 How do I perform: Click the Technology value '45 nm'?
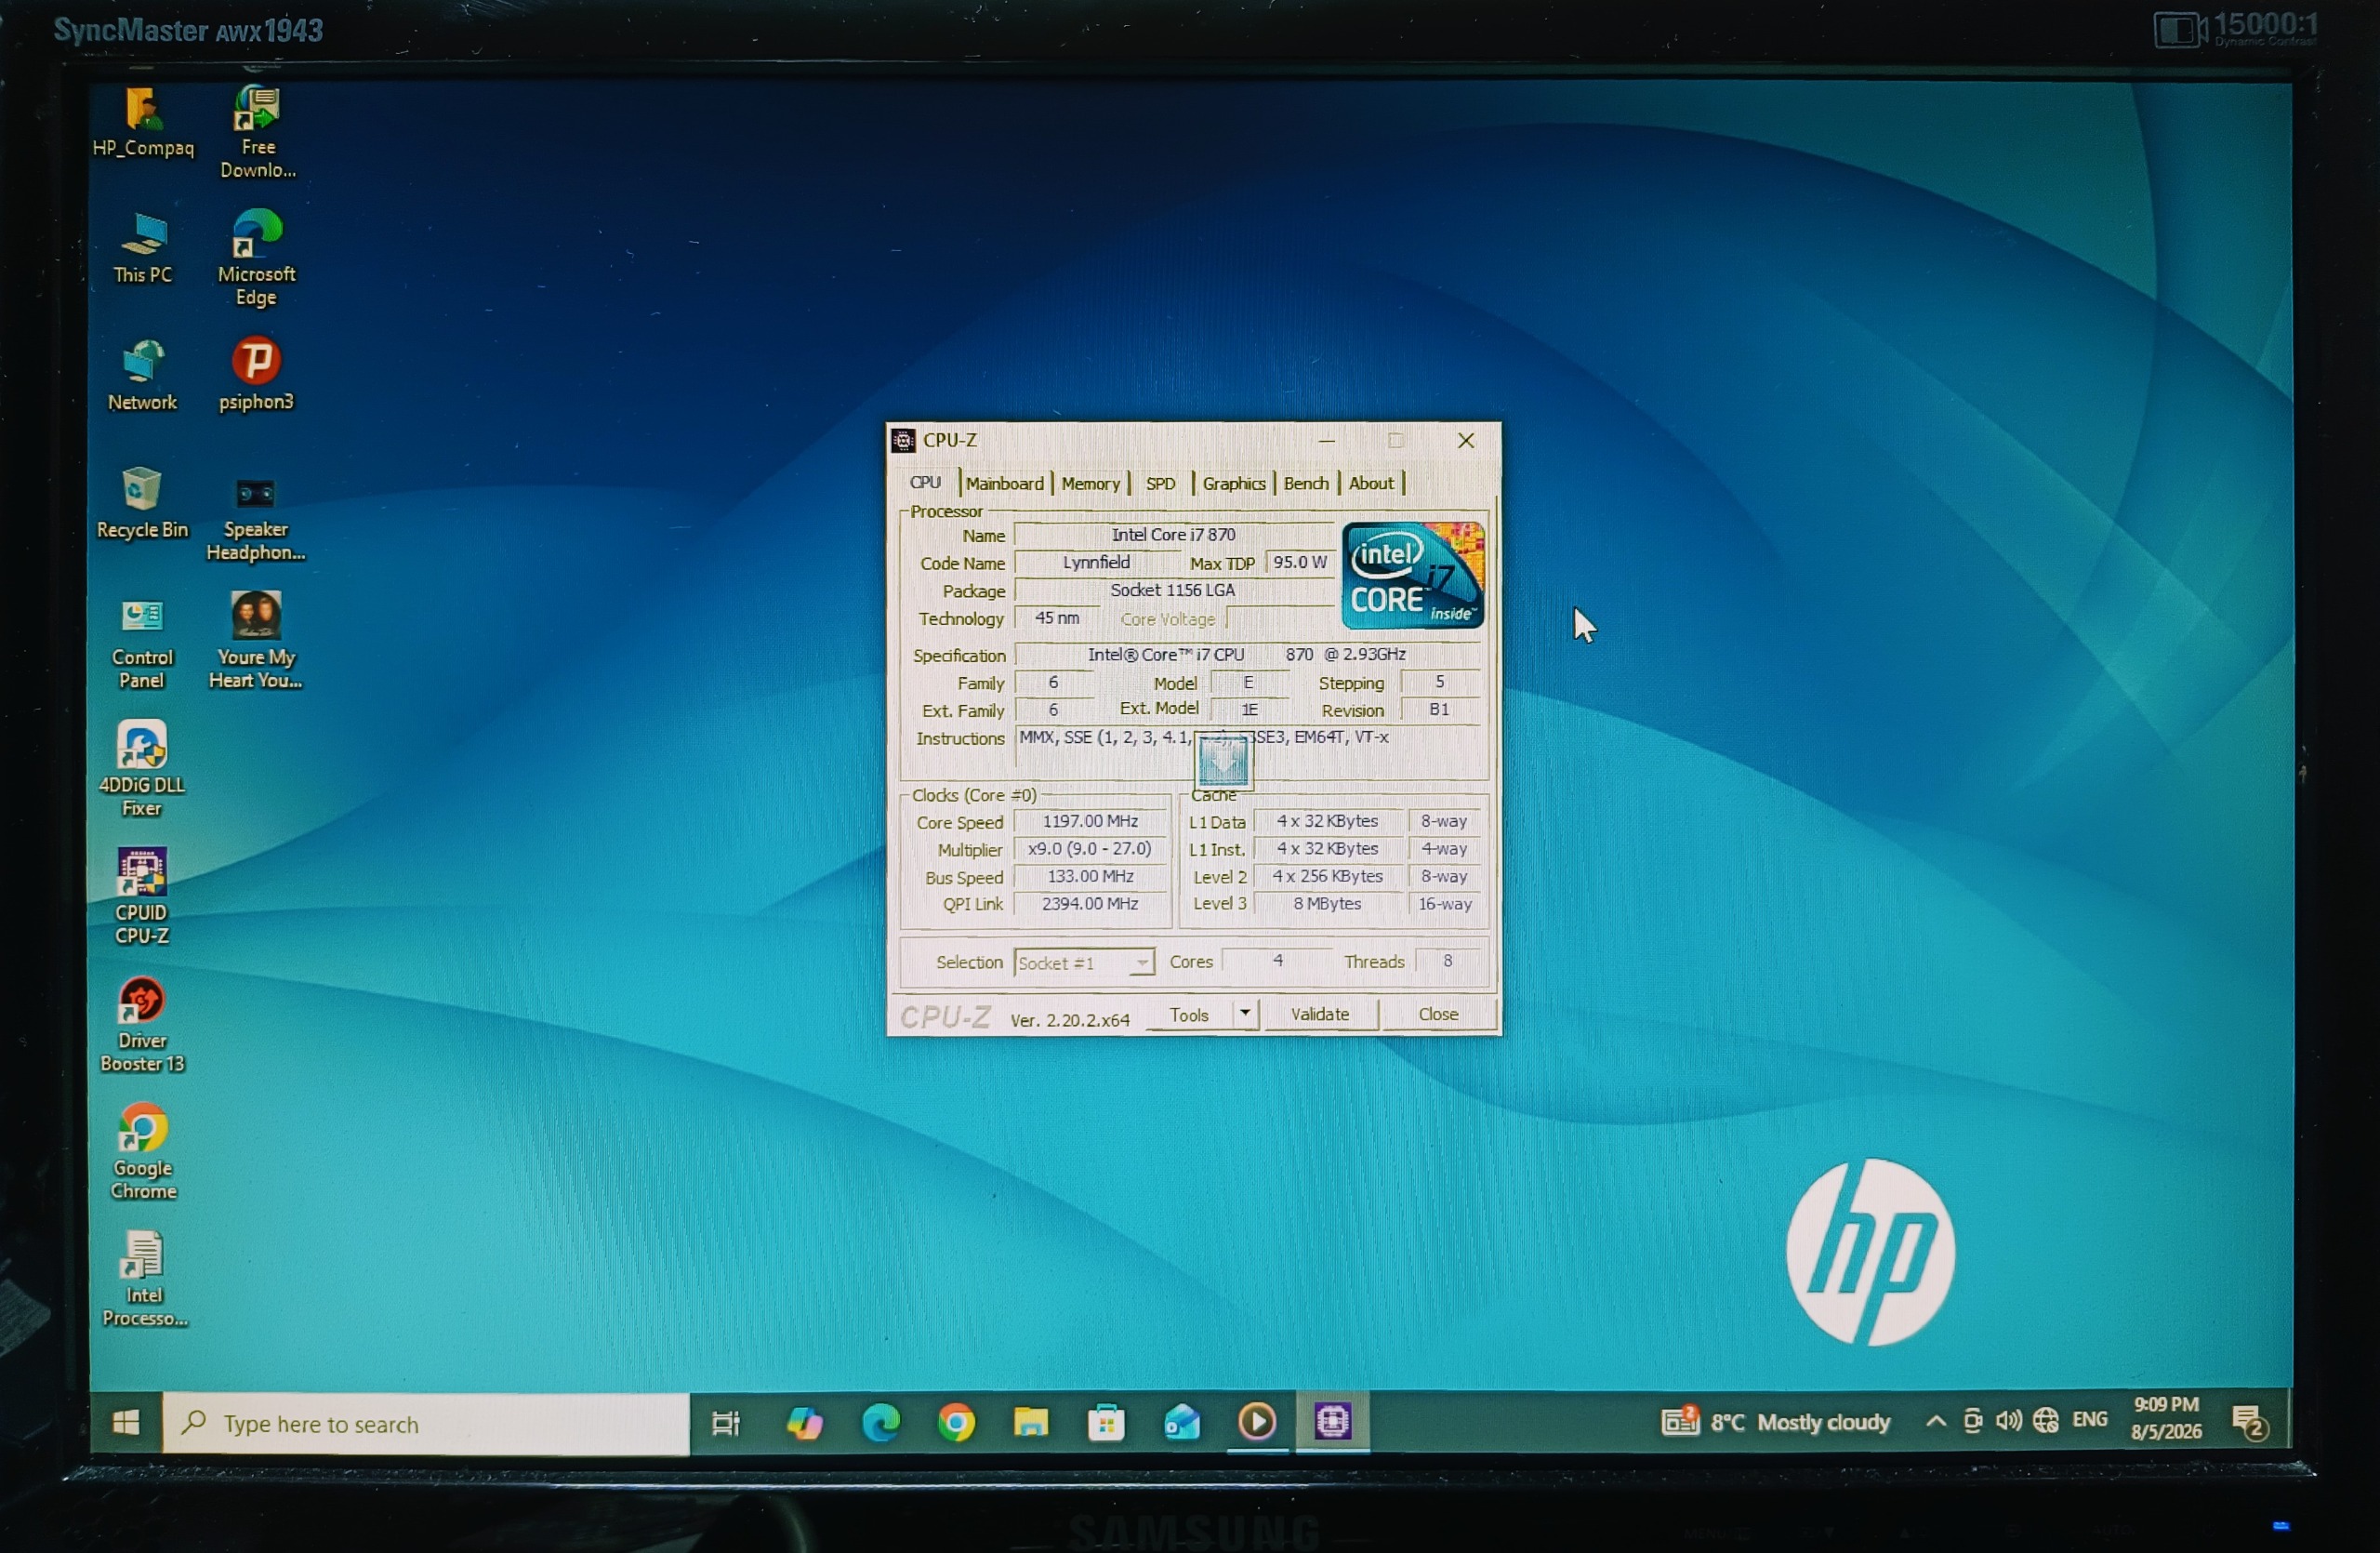(1056, 618)
